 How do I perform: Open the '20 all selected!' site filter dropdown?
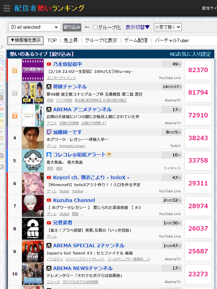(34, 27)
